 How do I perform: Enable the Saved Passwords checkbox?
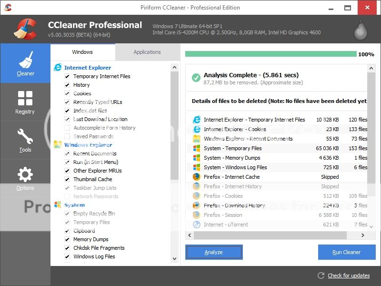click(x=67, y=136)
